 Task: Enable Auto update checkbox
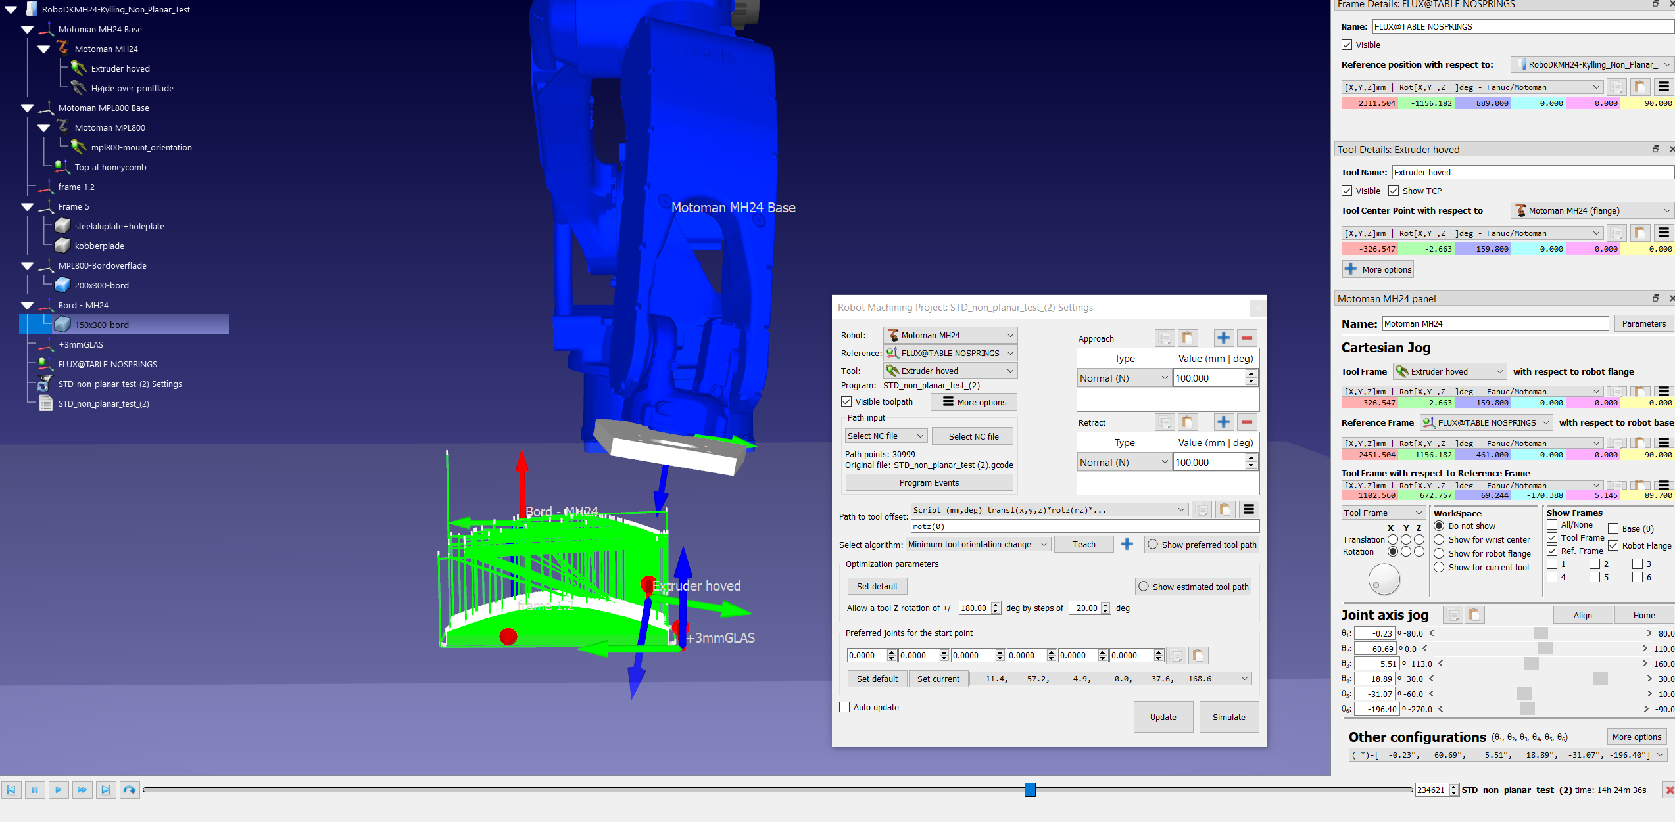(844, 707)
